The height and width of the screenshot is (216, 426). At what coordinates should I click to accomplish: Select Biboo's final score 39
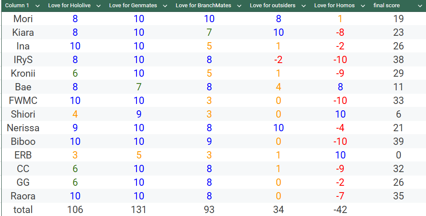[x=398, y=141]
